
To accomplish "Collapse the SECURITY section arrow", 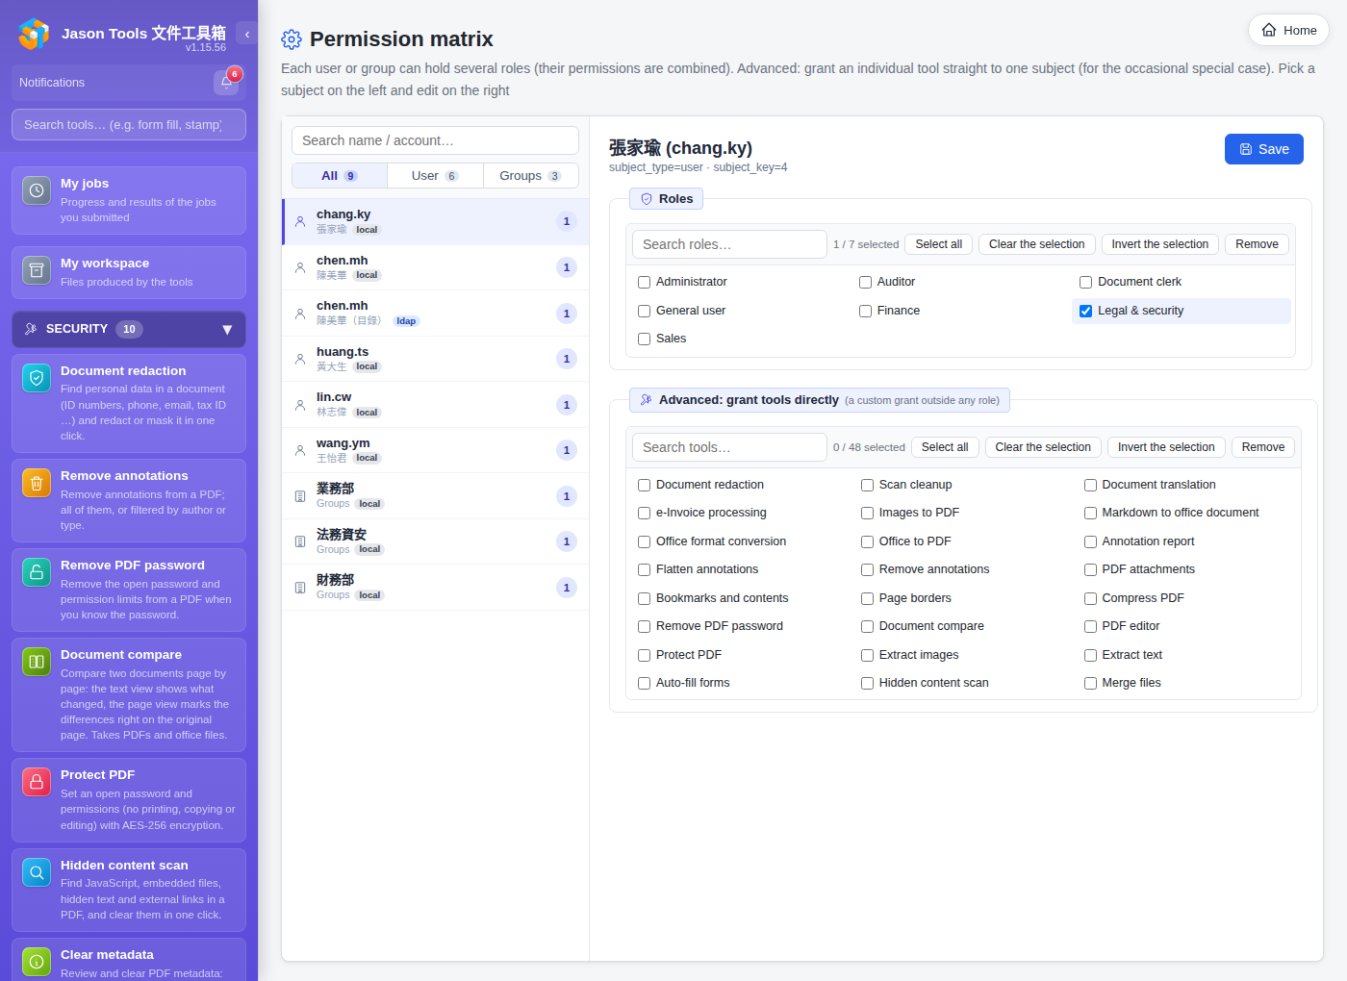I will coord(227,330).
